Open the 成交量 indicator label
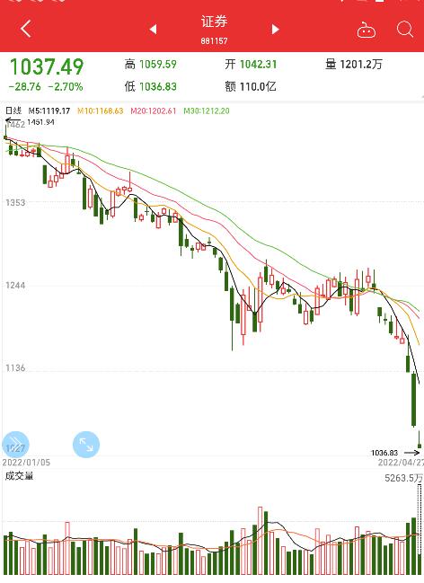The width and height of the screenshot is (424, 583). 19,476
